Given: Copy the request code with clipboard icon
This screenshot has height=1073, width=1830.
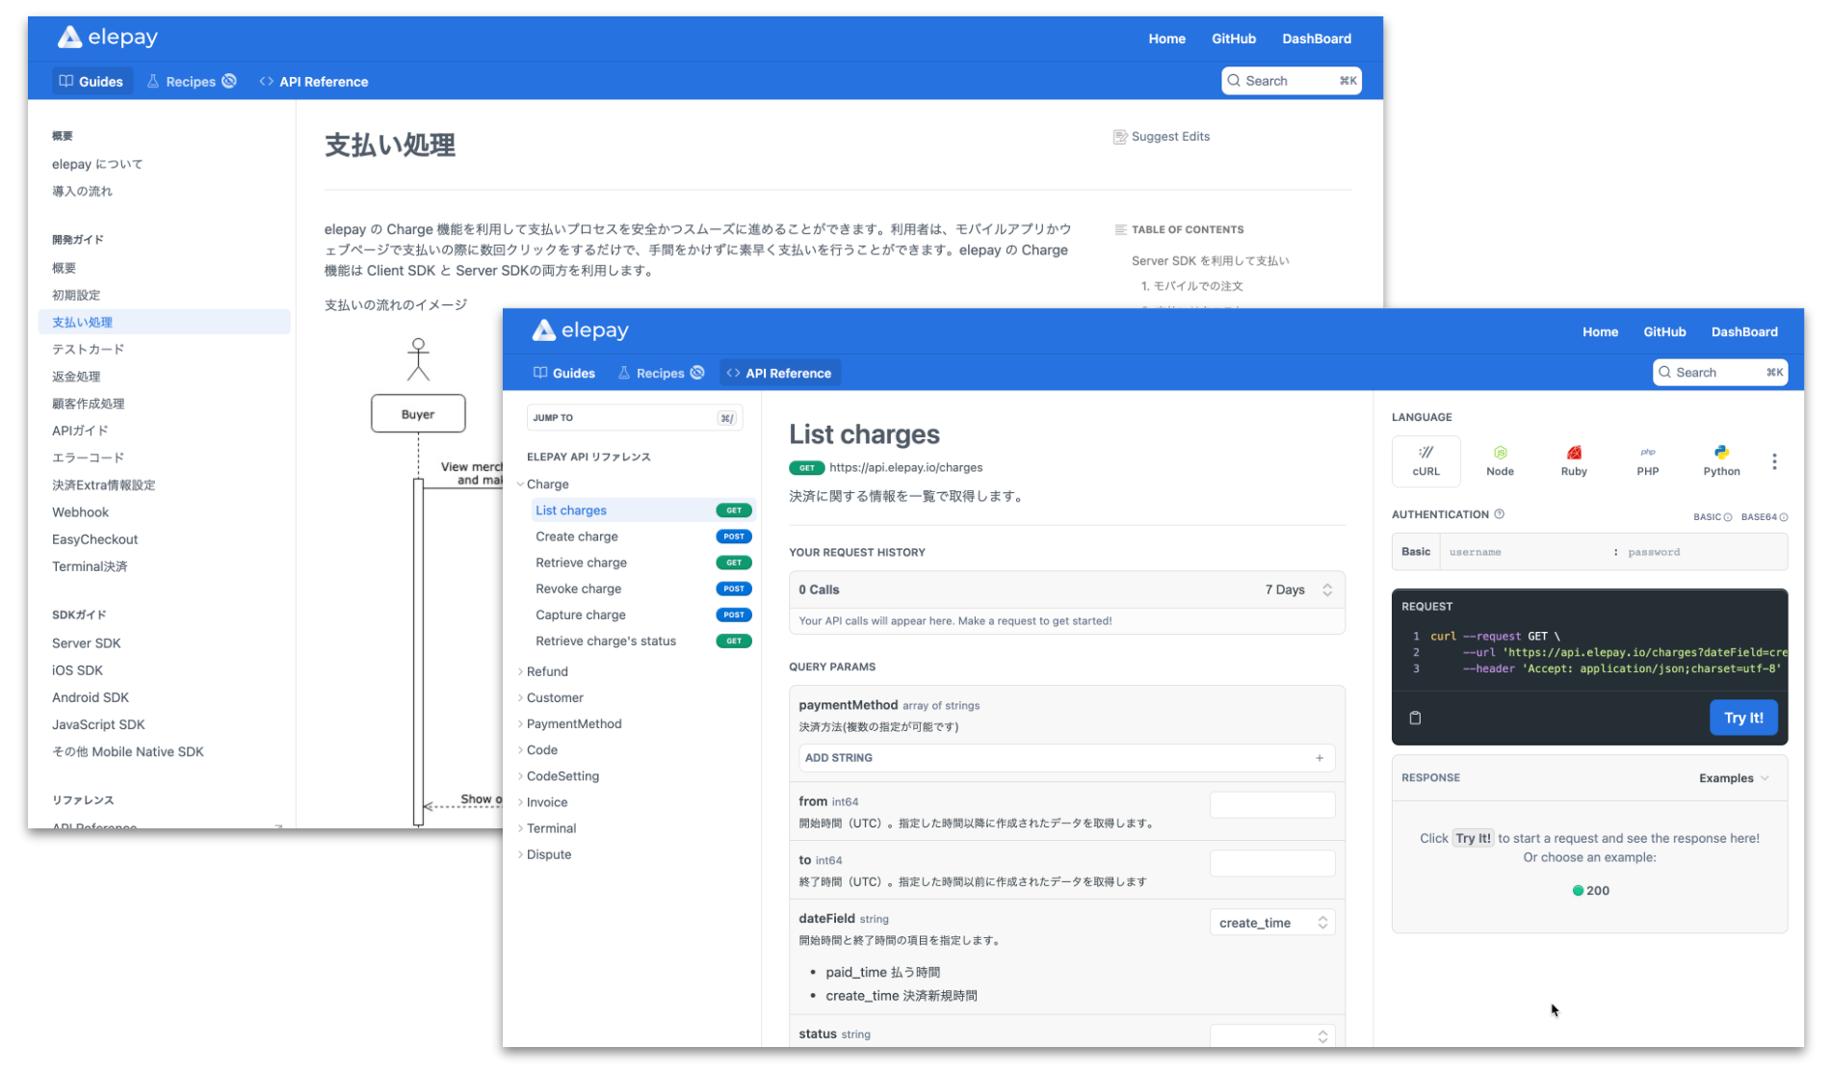Looking at the screenshot, I should [x=1415, y=718].
